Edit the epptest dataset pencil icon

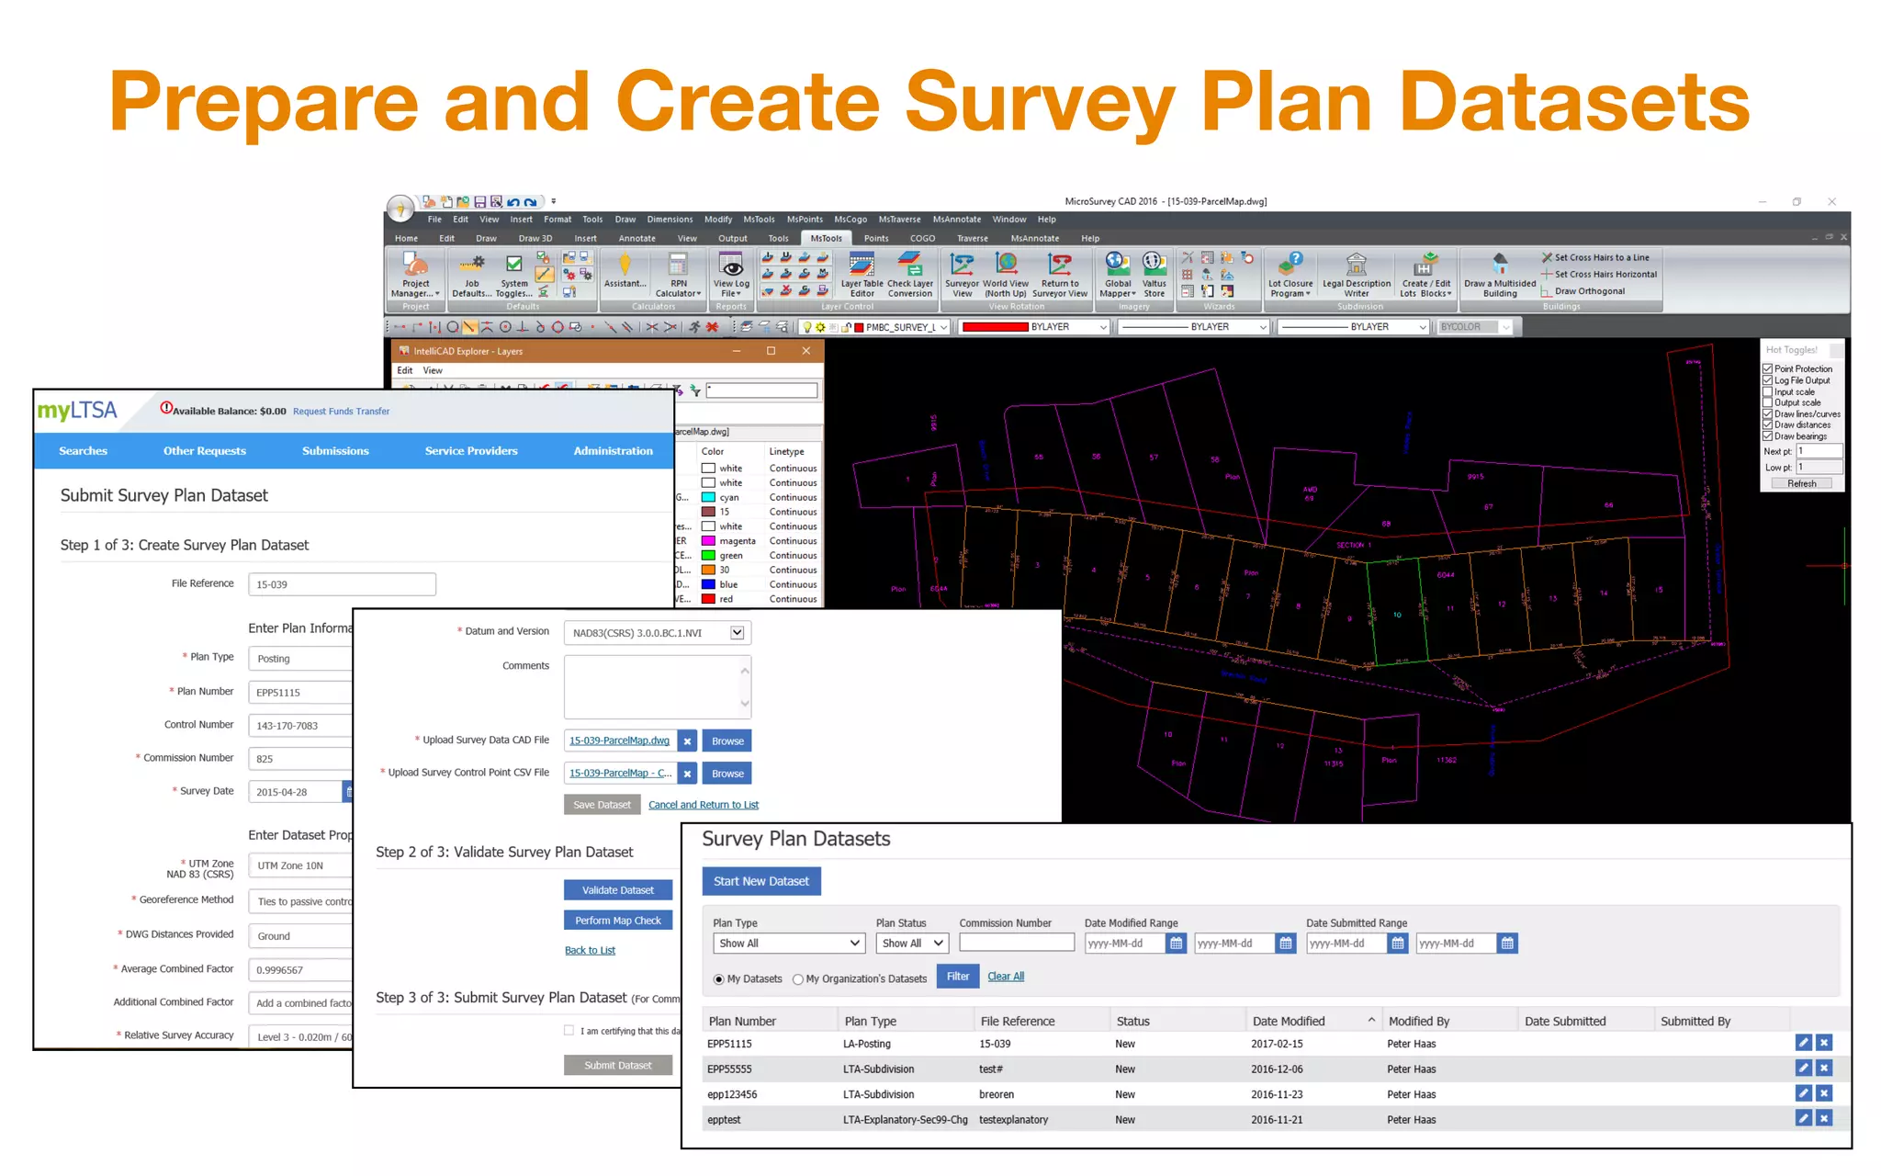(x=1803, y=1118)
